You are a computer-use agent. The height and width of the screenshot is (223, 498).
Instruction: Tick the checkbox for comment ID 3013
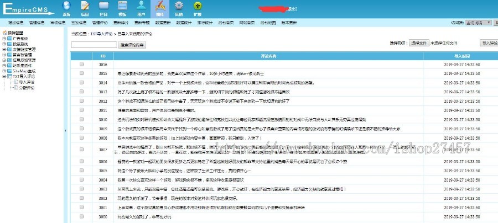pos(82,92)
